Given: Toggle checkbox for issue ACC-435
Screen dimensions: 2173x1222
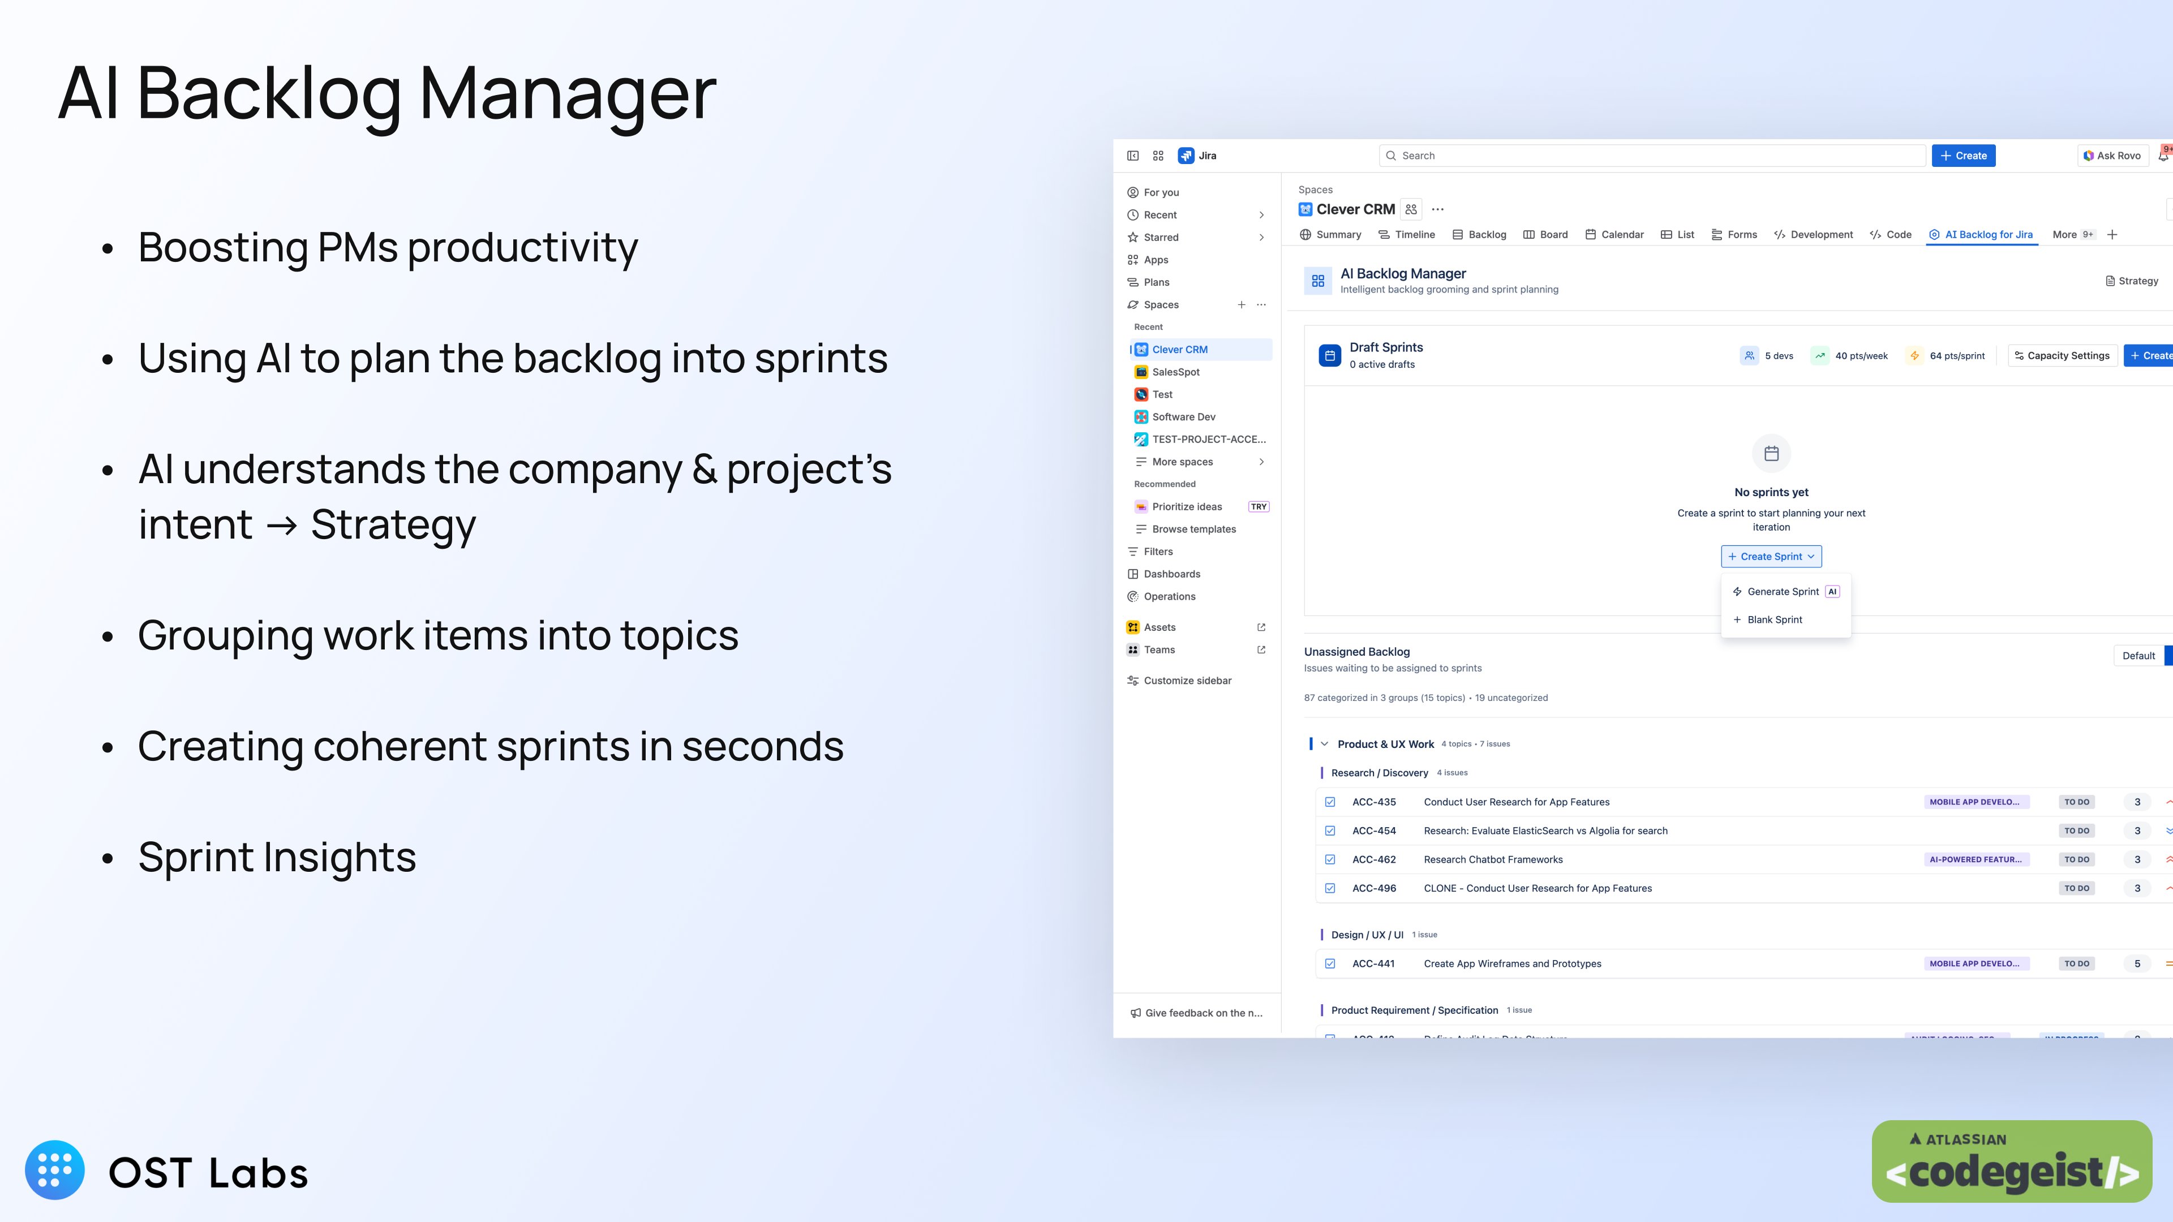Looking at the screenshot, I should coord(1330,802).
